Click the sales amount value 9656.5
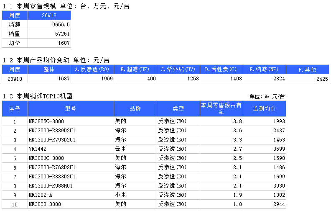The image size is (331, 211). [61, 25]
